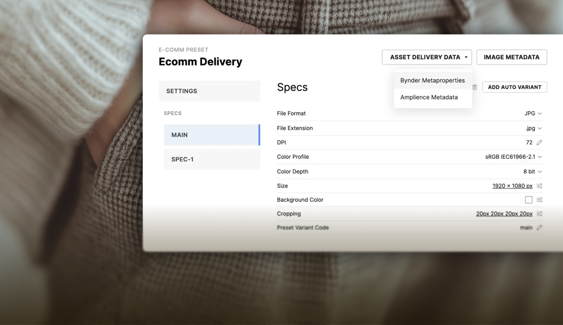Image resolution: width=563 pixels, height=325 pixels.
Task: Toggle the Asset Delivery Data dropdown button
Action: (427, 57)
